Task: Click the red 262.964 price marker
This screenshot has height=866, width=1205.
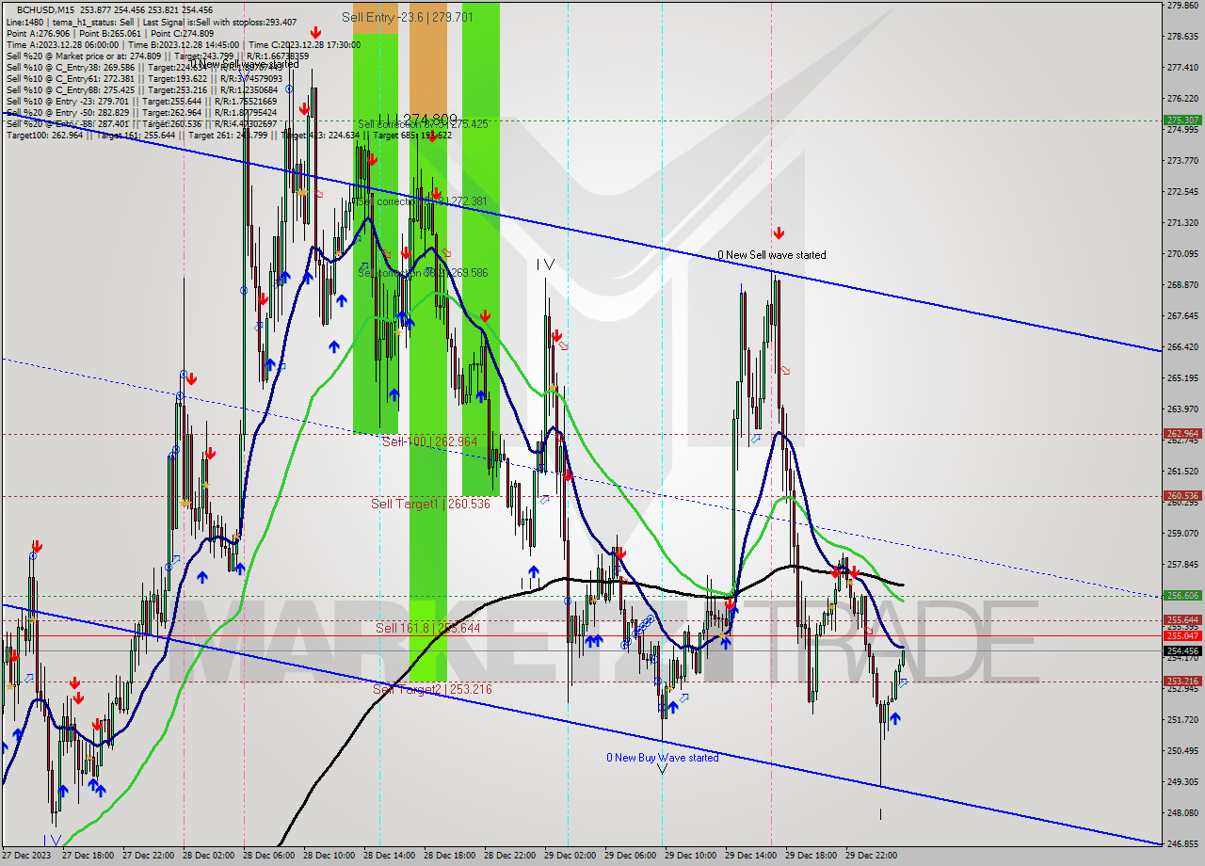Action: tap(1182, 434)
